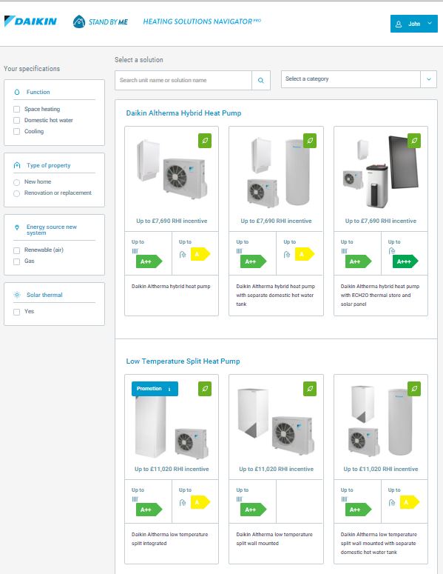The height and width of the screenshot is (574, 443).
Task: Click the Promotion badge
Action: pyautogui.click(x=155, y=389)
